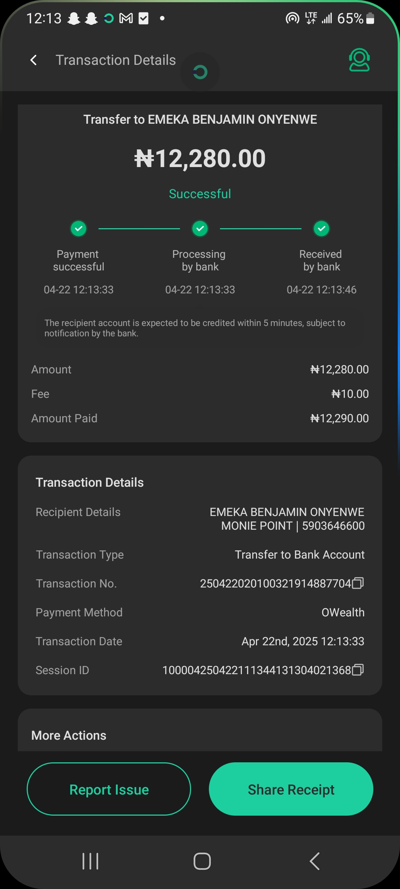Tap the Share Receipt button
This screenshot has height=889, width=400.
point(291,789)
